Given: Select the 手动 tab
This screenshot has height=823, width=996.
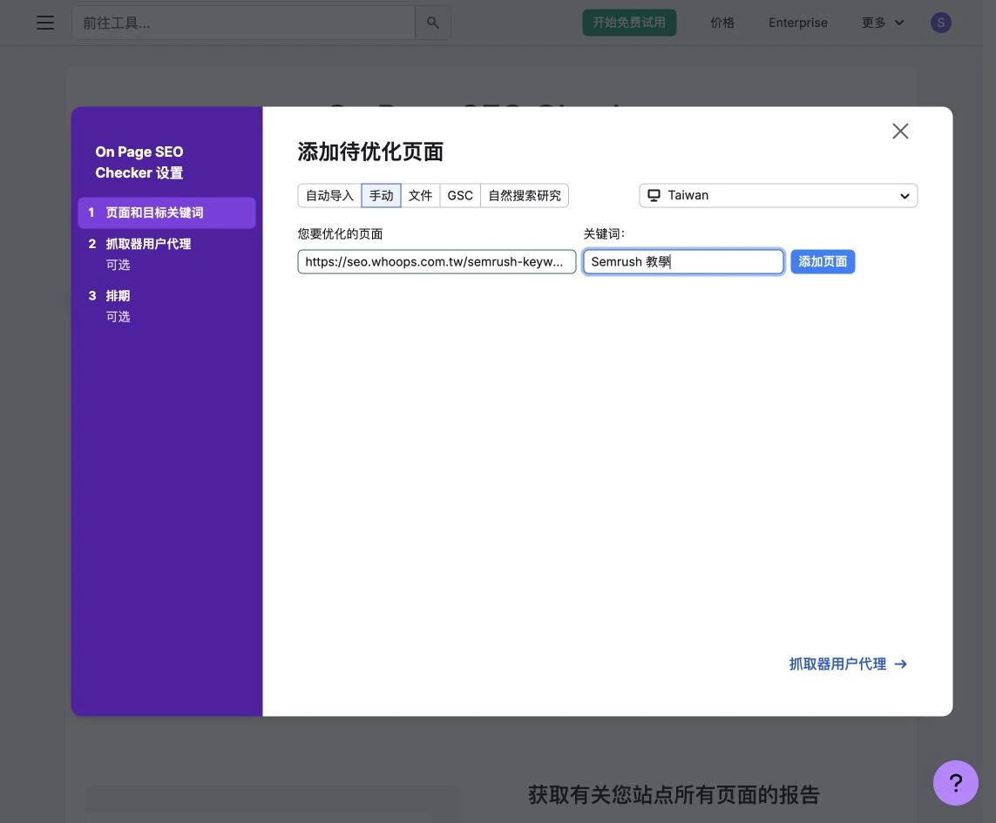Looking at the screenshot, I should click(x=381, y=196).
